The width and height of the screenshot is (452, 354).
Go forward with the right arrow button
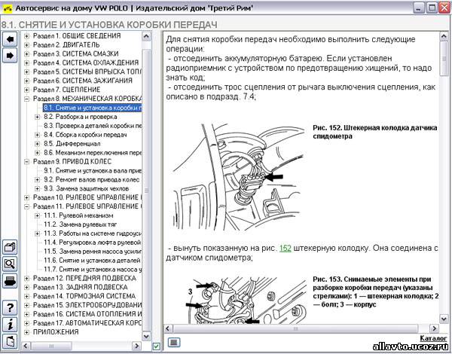point(10,55)
